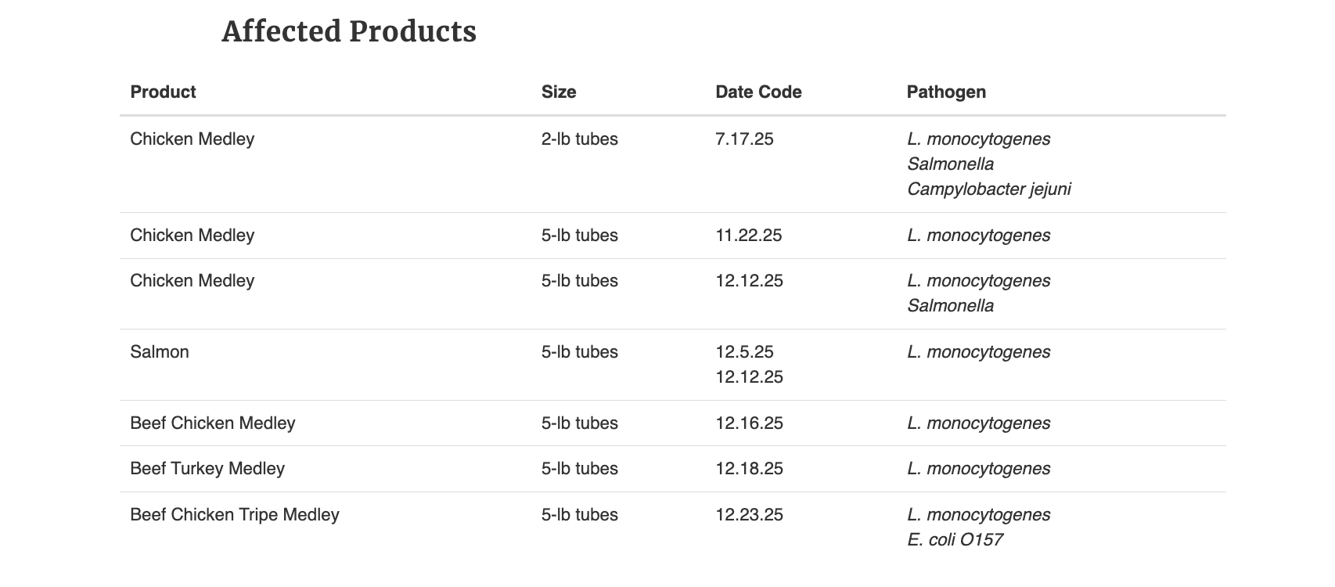1335x587 pixels.
Task: Click the 7.17.25 date code
Action: tap(743, 139)
